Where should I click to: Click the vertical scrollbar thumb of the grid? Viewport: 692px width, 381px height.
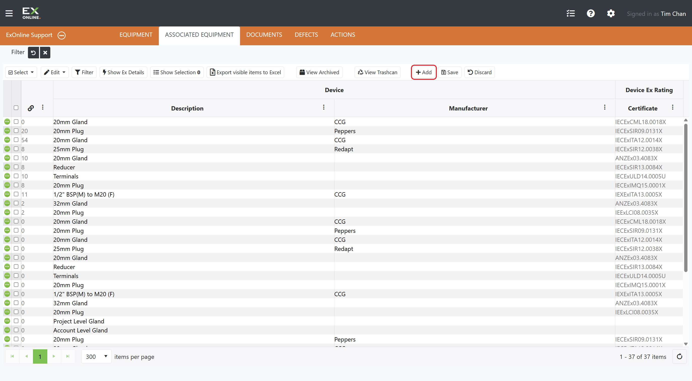click(685, 198)
